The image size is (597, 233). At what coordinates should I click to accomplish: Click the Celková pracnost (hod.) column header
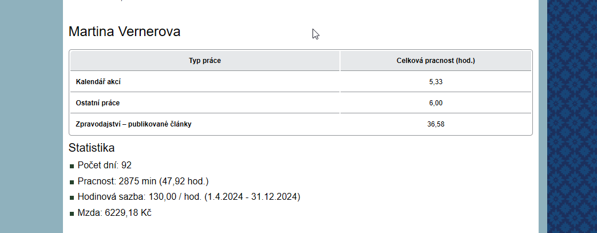436,61
